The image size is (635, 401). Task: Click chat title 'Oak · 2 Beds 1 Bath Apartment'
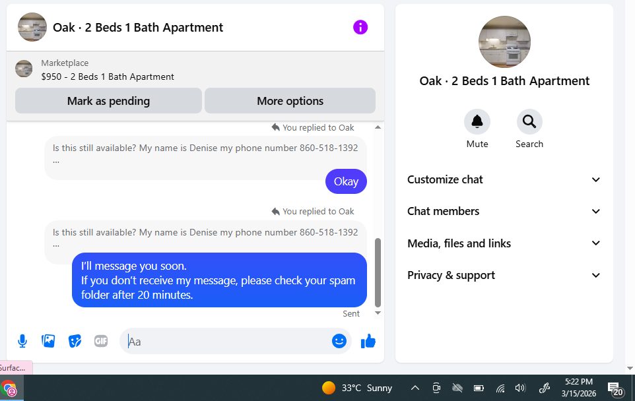138,28
